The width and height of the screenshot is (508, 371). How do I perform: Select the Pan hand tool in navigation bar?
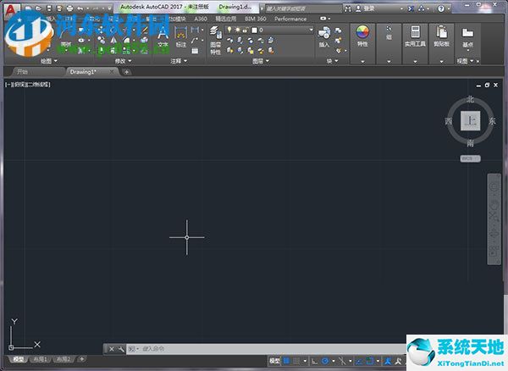pos(494,201)
